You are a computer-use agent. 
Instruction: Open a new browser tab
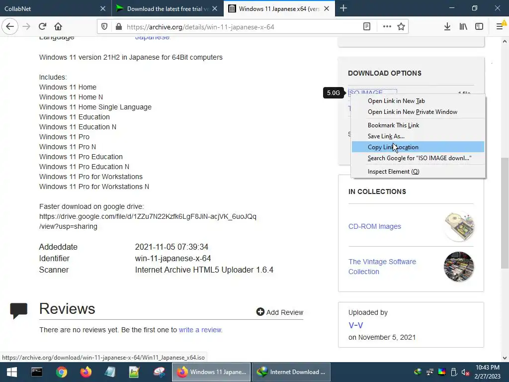pyautogui.click(x=343, y=8)
